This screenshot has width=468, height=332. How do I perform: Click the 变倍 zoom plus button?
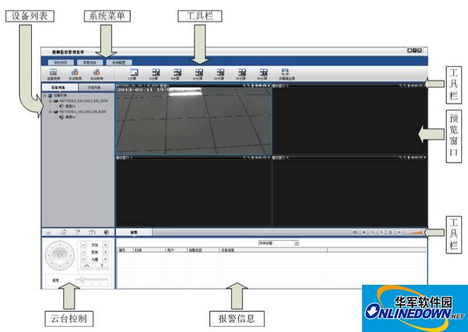[x=105, y=244]
